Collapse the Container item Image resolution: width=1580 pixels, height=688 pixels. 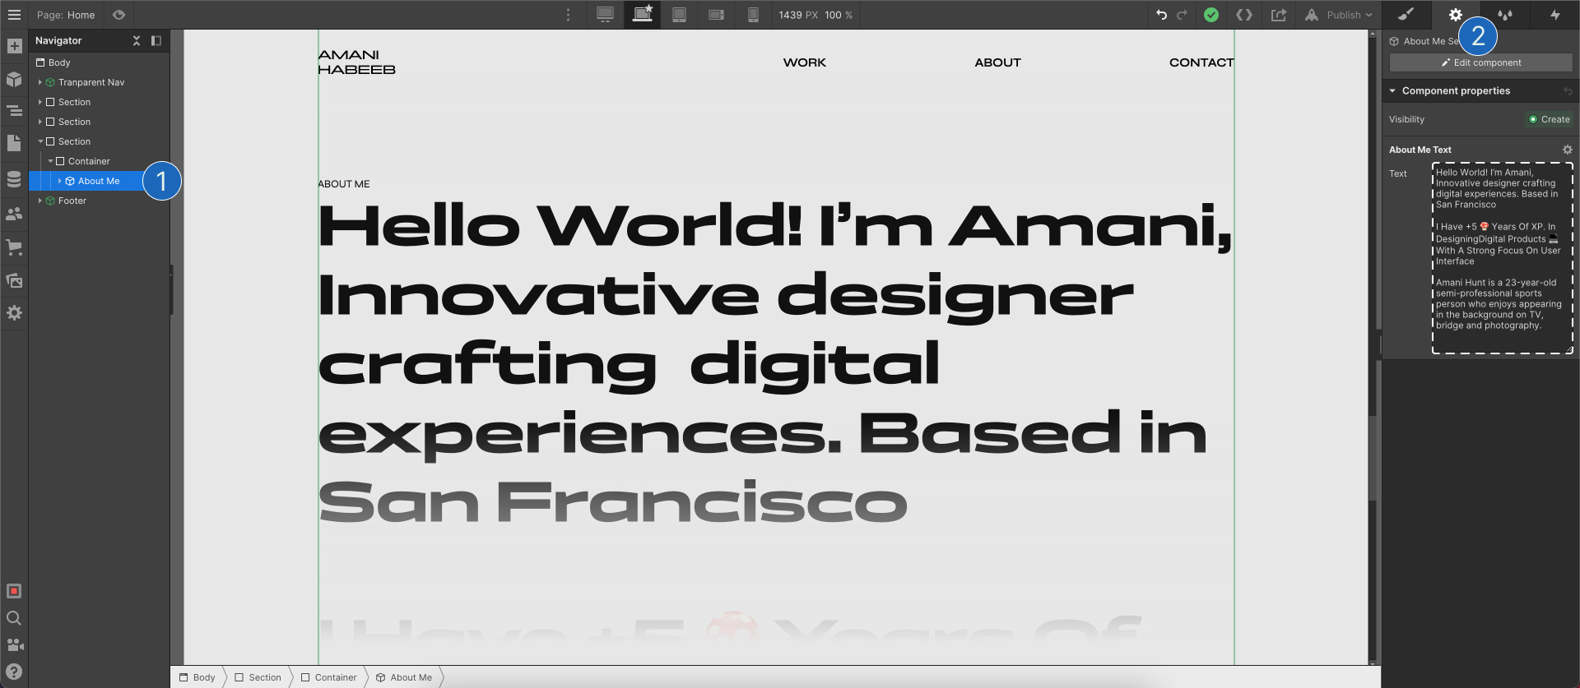coord(50,161)
